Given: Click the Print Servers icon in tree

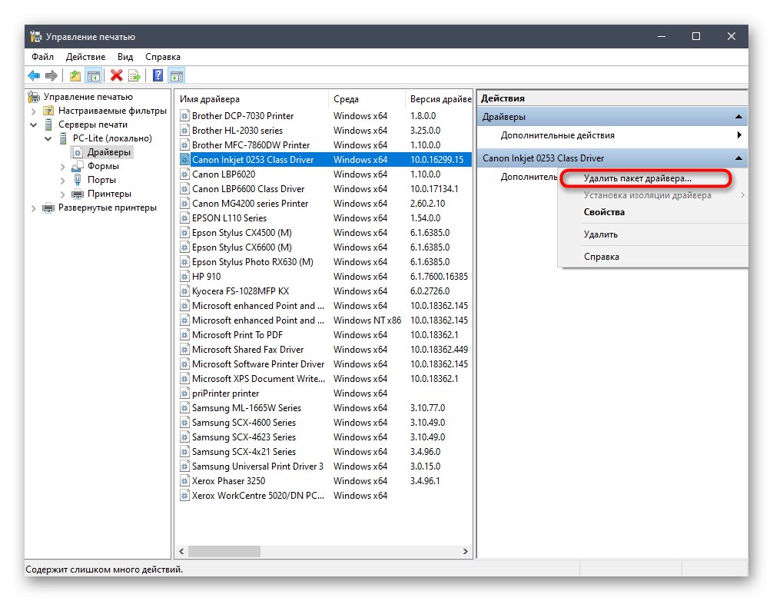Looking at the screenshot, I should click(48, 125).
